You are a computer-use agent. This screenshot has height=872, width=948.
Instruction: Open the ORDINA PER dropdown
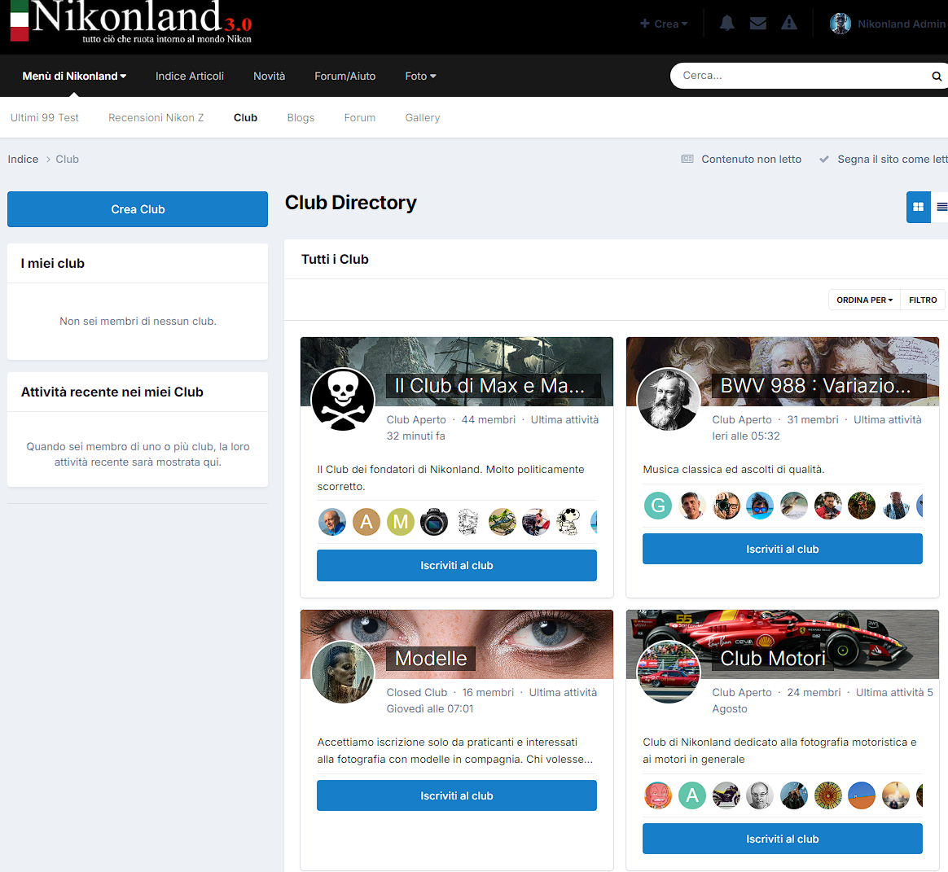coord(864,300)
